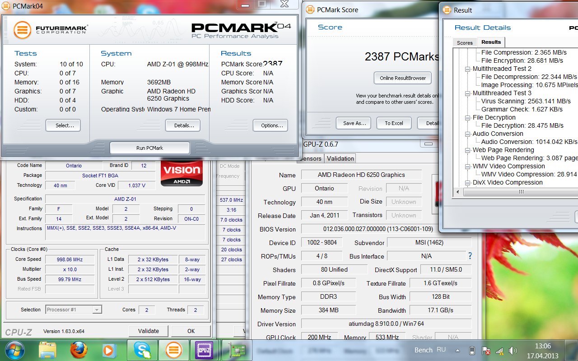Image resolution: width=578 pixels, height=361 pixels.
Task: Click the bus interface question mark in GPU-Z
Action: click(x=470, y=256)
